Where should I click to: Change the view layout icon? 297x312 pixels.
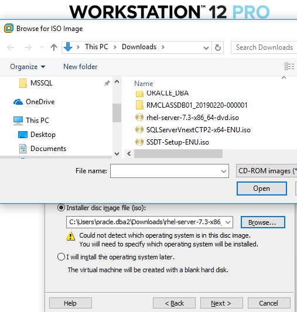289,67
